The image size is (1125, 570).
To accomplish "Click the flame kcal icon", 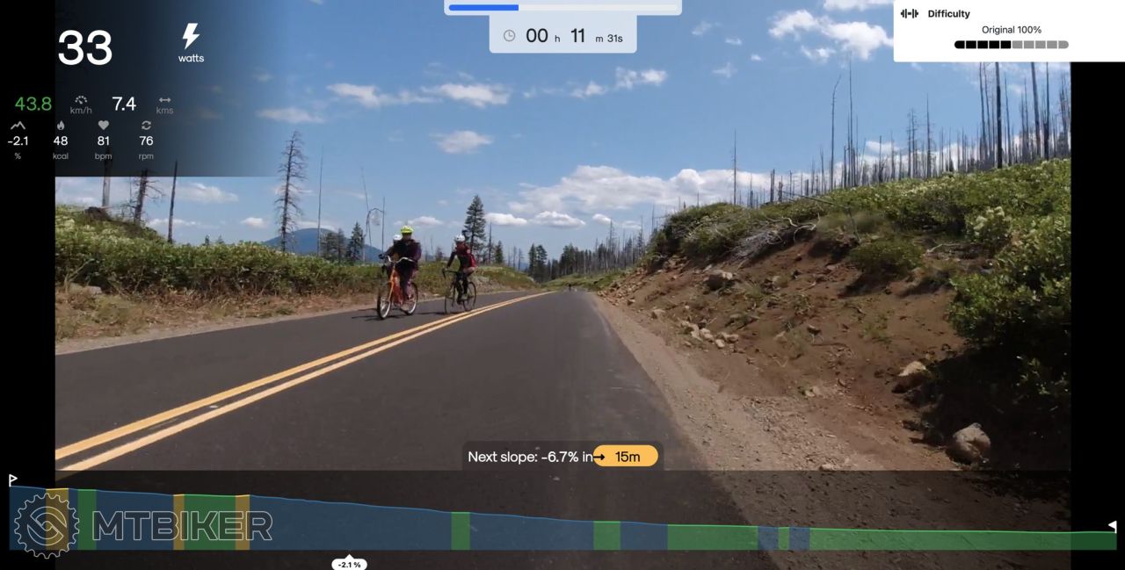I will [60, 126].
